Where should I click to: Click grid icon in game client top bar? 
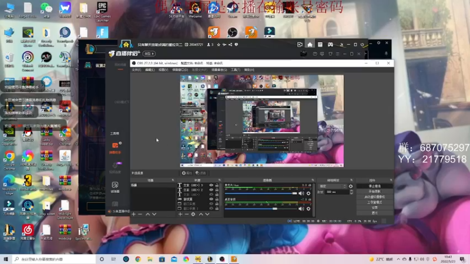[320, 45]
